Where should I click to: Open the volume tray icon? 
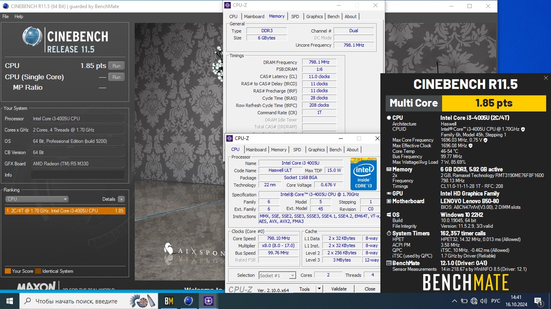coord(484,301)
